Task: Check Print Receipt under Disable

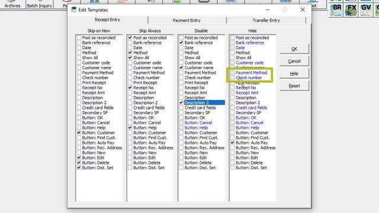Action: 181,83
